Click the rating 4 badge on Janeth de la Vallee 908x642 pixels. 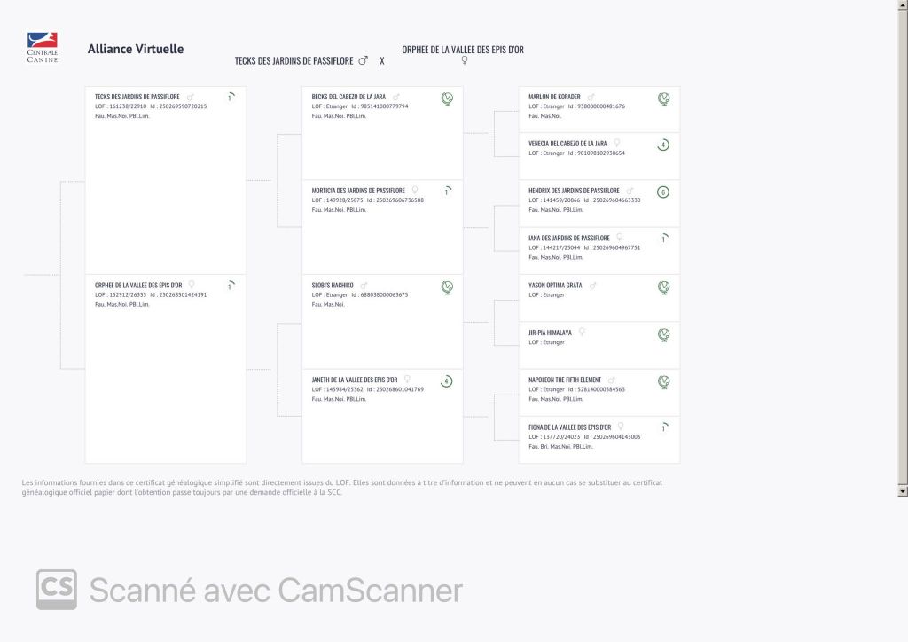coord(447,381)
